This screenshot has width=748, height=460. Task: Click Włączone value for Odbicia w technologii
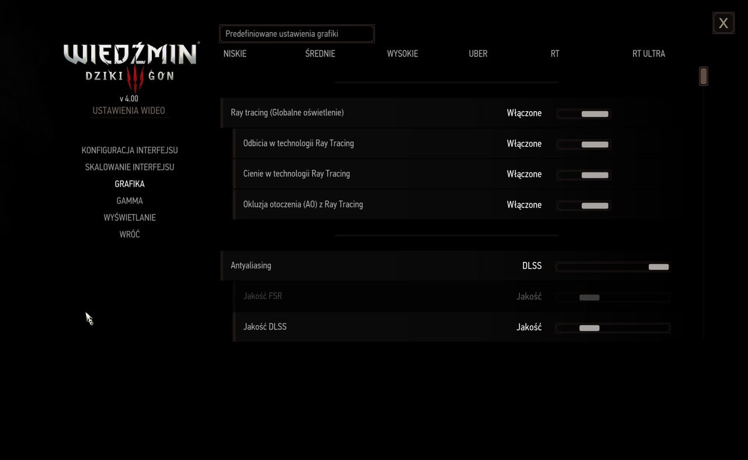(524, 144)
